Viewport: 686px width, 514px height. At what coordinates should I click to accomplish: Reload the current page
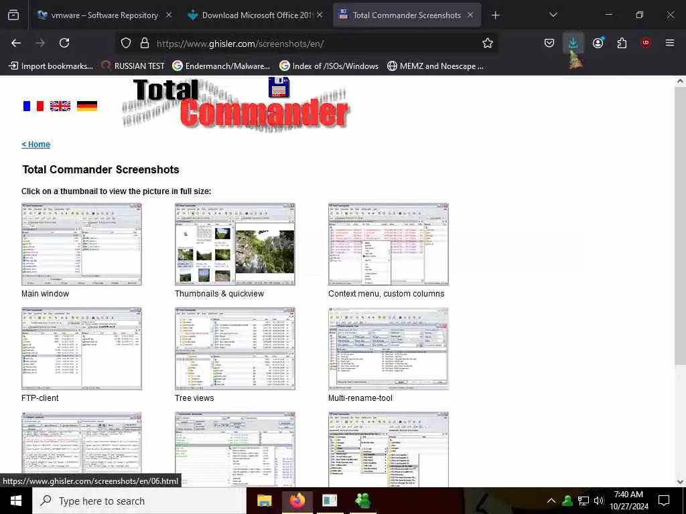[64, 43]
